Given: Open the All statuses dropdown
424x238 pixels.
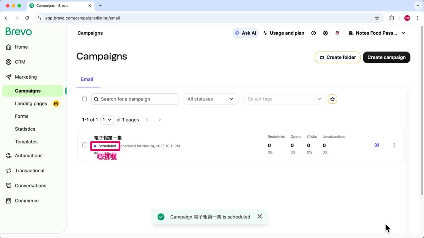Looking at the screenshot, I should tap(211, 99).
